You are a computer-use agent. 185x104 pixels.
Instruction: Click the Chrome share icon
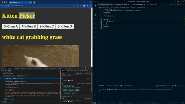pyautogui.click(x=77, y=6)
